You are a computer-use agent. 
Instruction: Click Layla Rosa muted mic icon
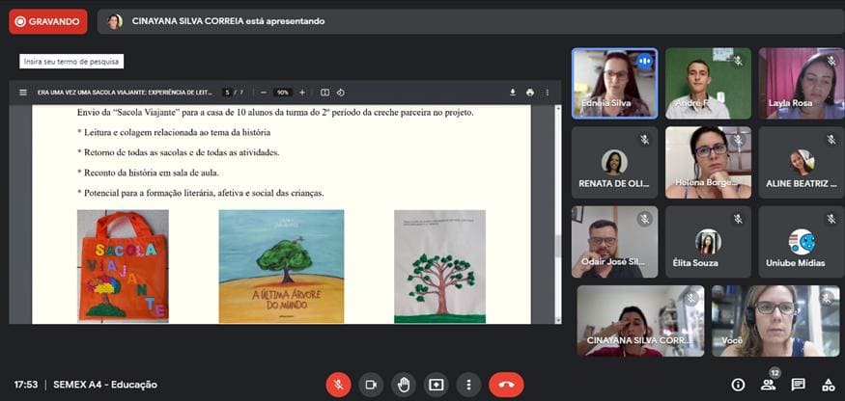(831, 62)
